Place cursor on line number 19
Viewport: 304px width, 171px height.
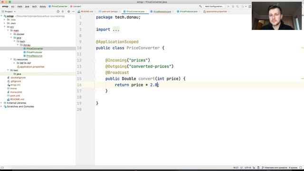(x=79, y=103)
